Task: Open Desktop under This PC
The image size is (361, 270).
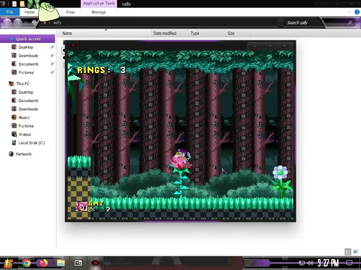Action: (x=26, y=92)
